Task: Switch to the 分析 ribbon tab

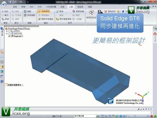Action: (x=40, y=7)
